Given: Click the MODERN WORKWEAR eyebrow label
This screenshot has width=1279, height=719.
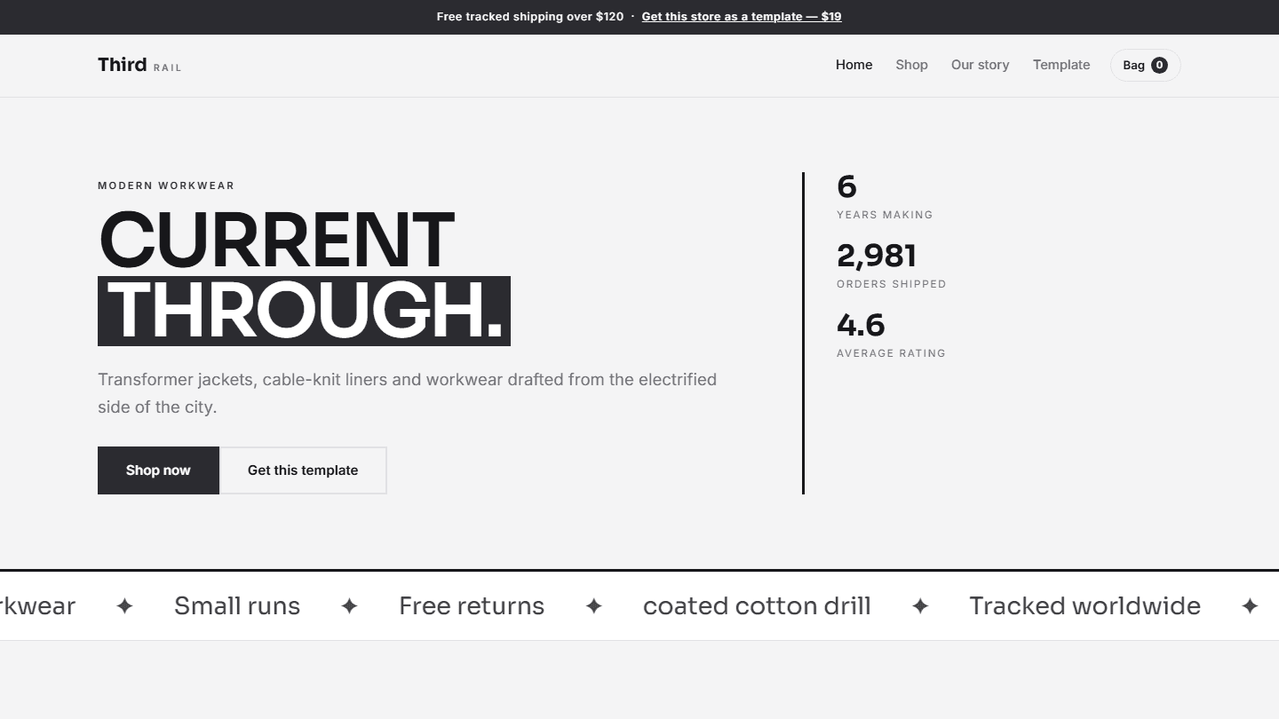Looking at the screenshot, I should click(166, 186).
